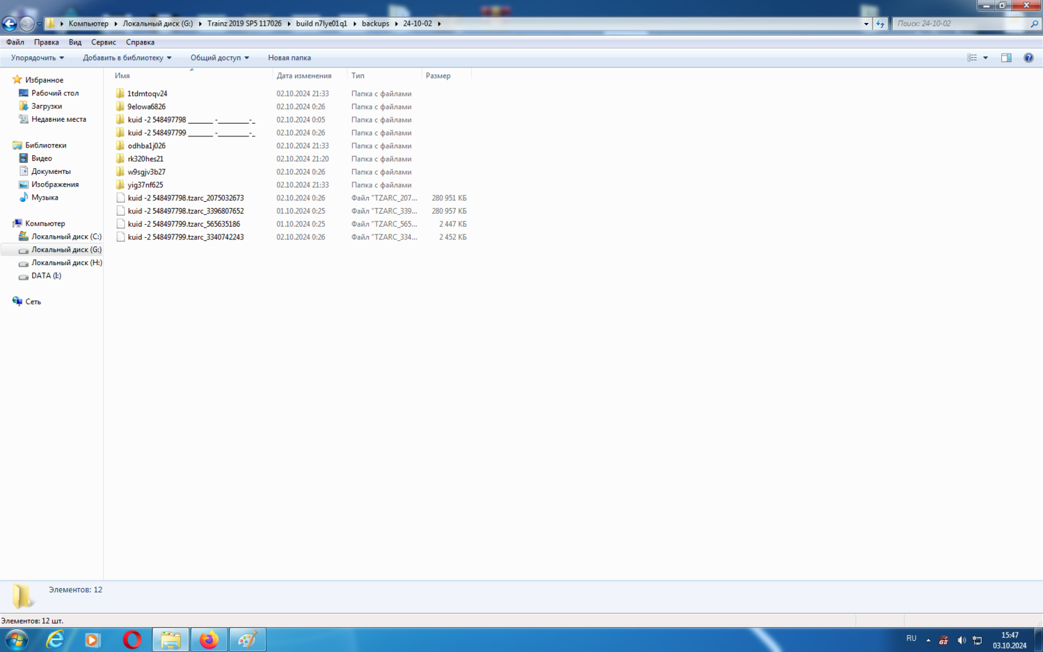The width and height of the screenshot is (1043, 652).
Task: Expand the Общий доступ dropdown
Action: click(x=220, y=58)
